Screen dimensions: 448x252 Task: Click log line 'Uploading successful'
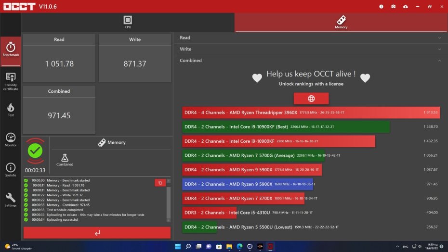point(62,219)
